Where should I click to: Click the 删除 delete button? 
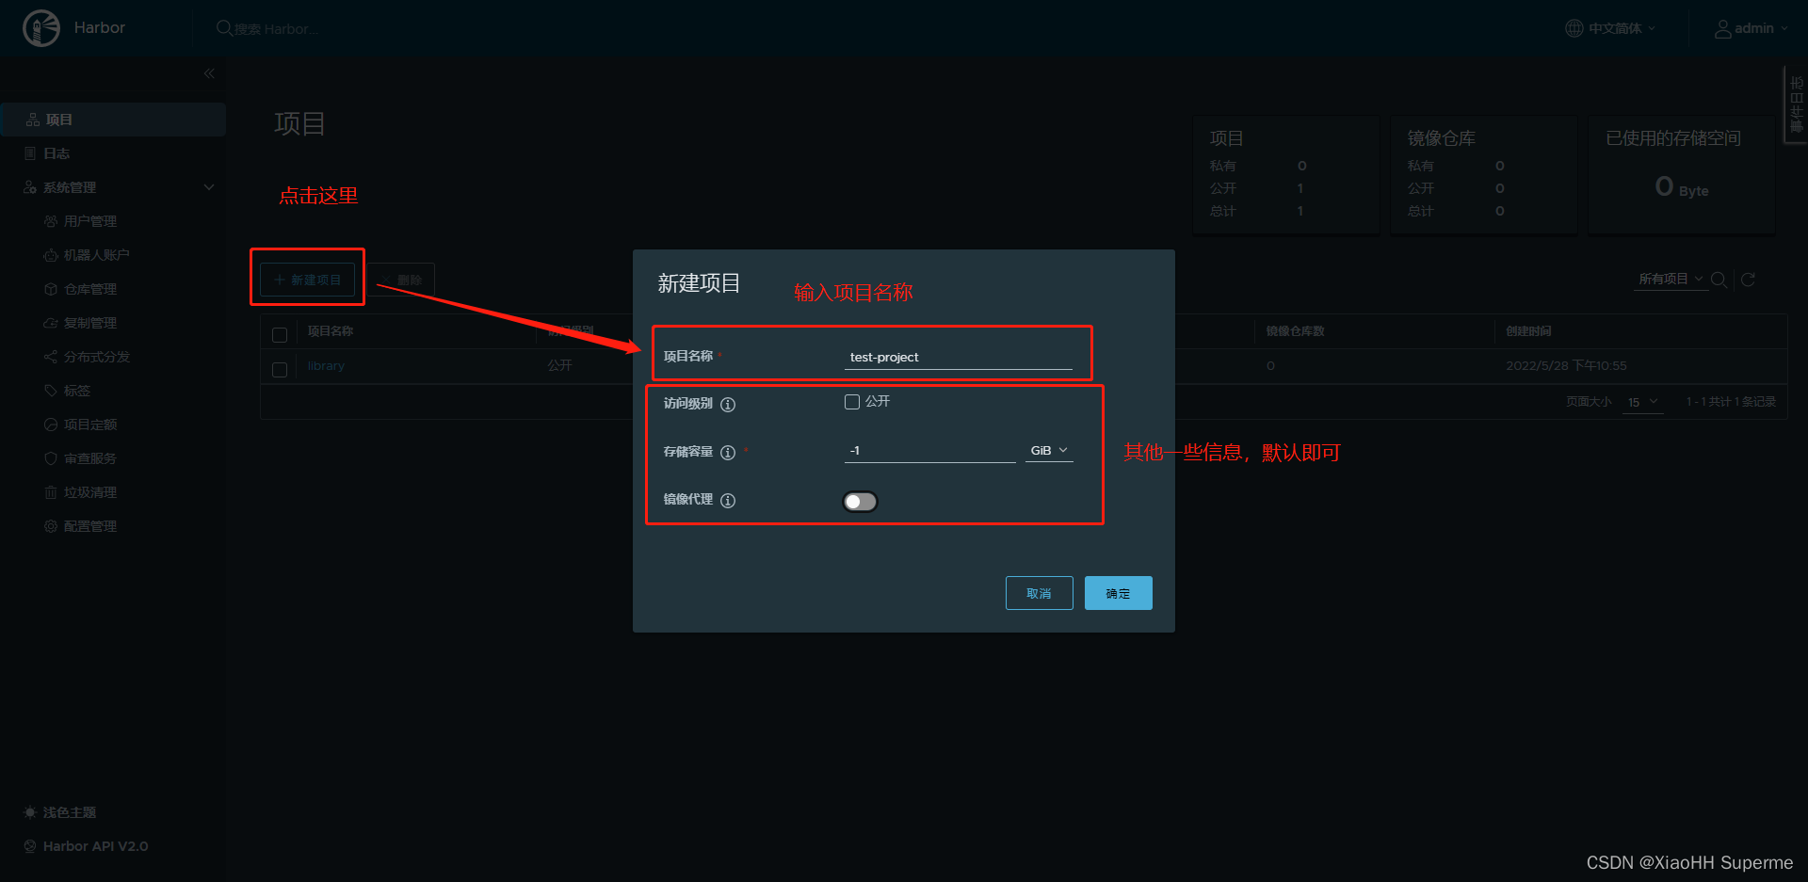(x=401, y=280)
